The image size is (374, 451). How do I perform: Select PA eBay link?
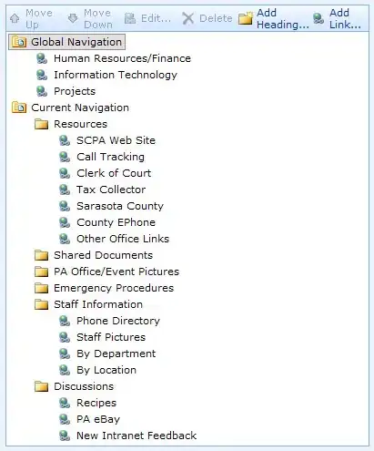tap(98, 419)
